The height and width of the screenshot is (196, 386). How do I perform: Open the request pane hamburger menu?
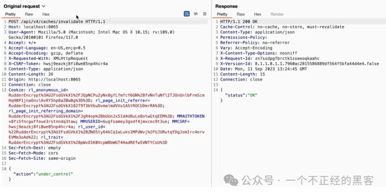[x=204, y=14]
